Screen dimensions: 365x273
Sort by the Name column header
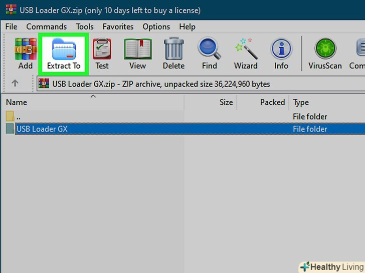pos(93,102)
